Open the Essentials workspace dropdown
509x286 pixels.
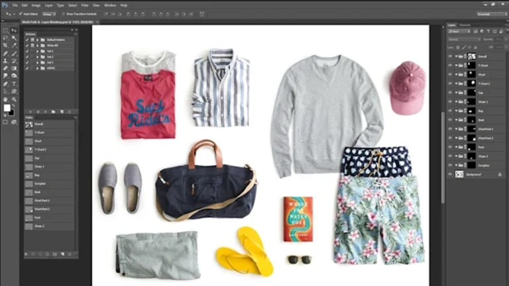pyautogui.click(x=491, y=15)
